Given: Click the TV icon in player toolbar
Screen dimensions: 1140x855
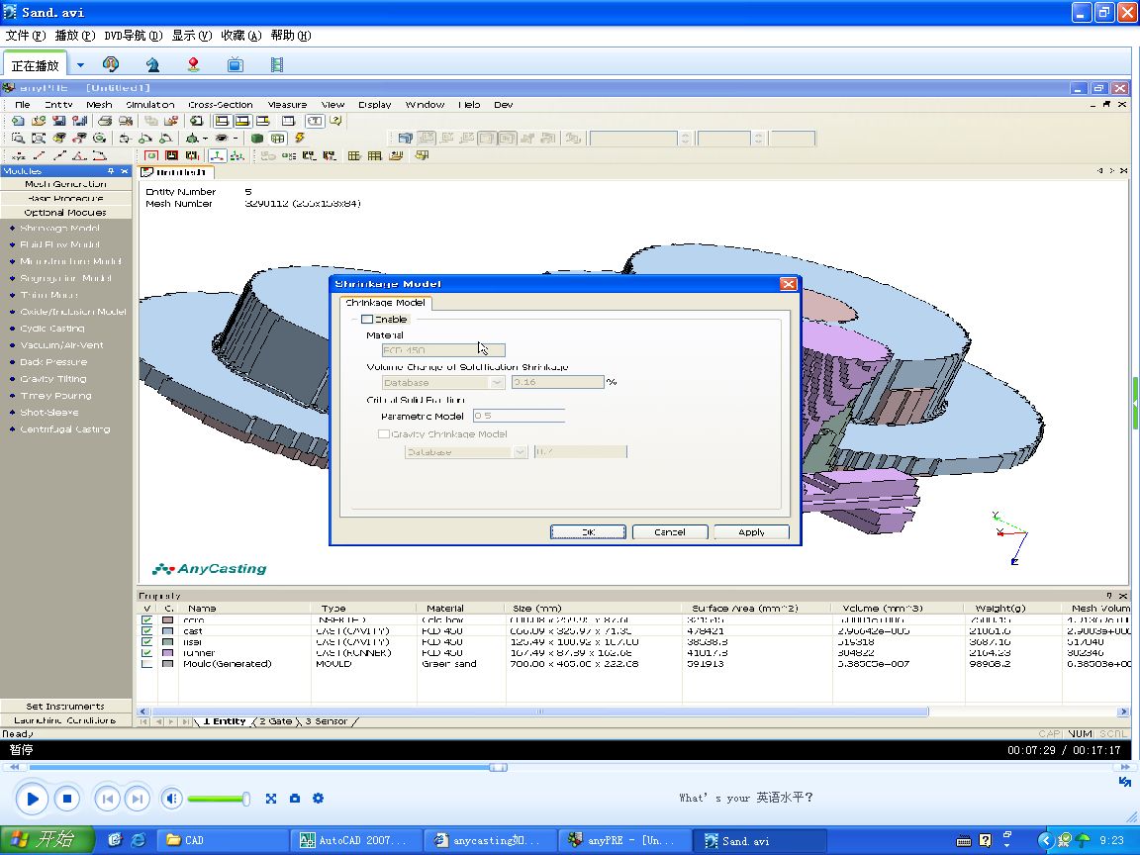Looking at the screenshot, I should coord(235,64).
